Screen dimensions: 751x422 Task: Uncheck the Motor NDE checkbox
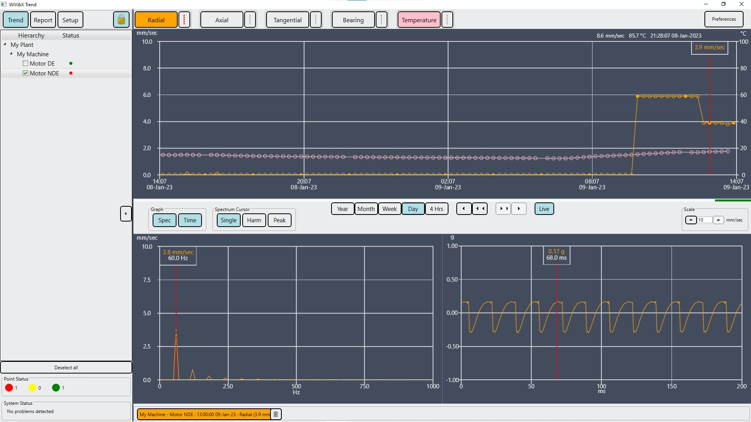tap(25, 73)
